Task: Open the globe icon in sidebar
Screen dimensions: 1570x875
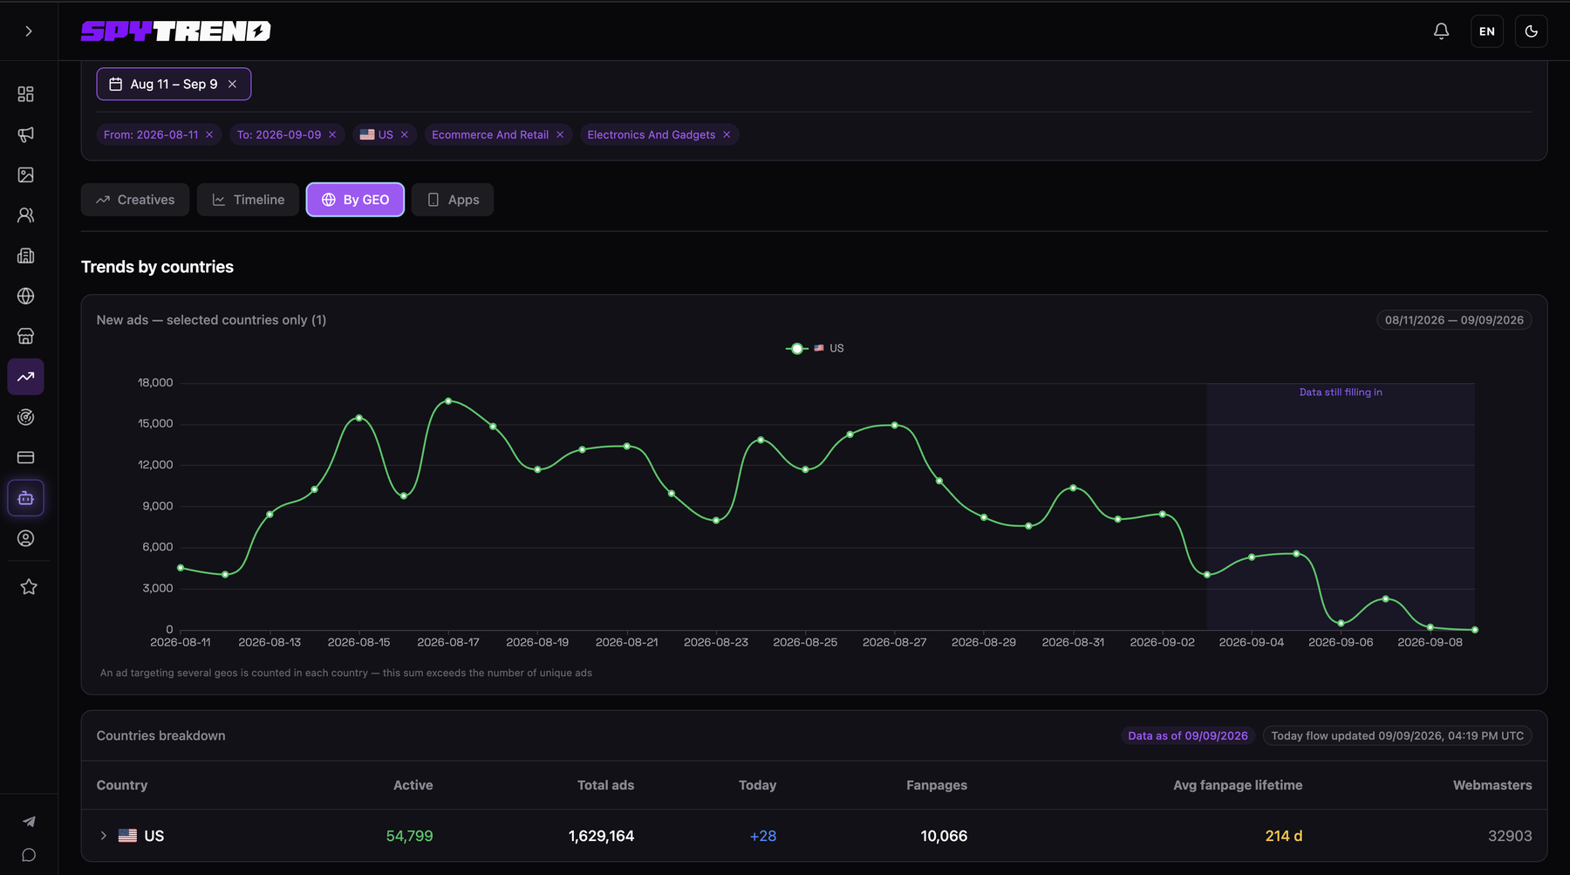Action: 26,297
